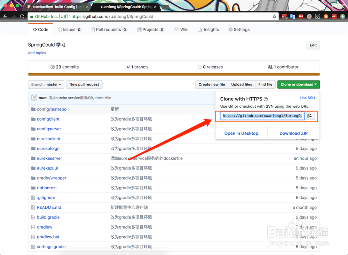Image resolution: width=348 pixels, height=255 pixels.
Task: Click eurekaserver row commit message
Action: pyautogui.click(x=147, y=158)
